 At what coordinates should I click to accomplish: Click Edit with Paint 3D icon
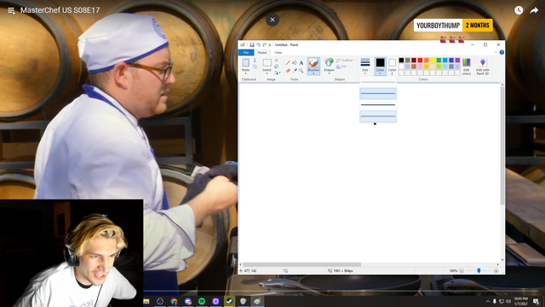click(x=483, y=62)
